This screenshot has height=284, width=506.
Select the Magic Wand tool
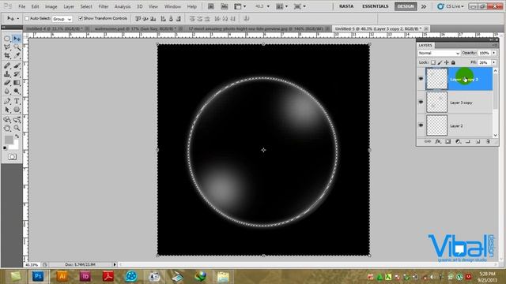pos(17,47)
